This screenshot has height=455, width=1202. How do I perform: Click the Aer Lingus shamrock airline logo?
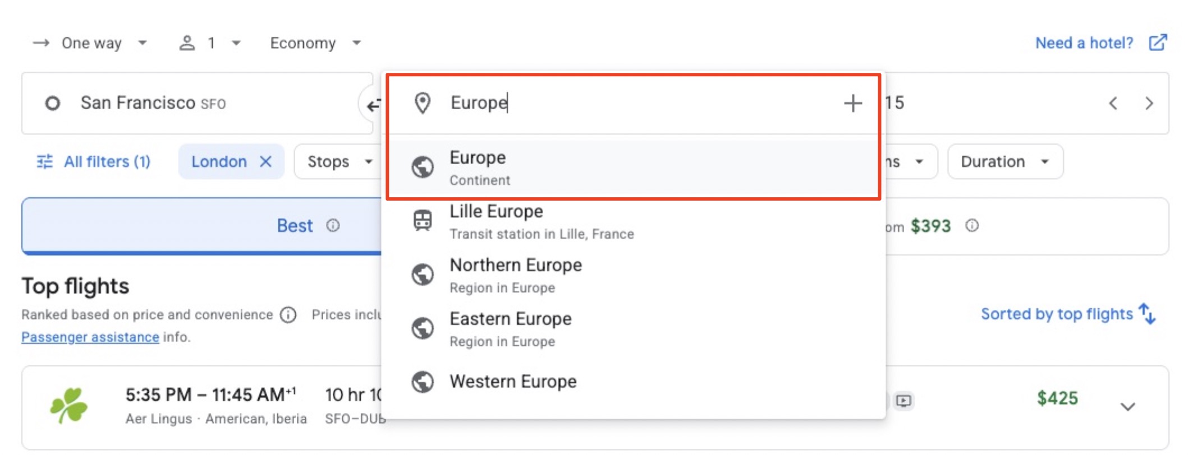click(x=69, y=404)
